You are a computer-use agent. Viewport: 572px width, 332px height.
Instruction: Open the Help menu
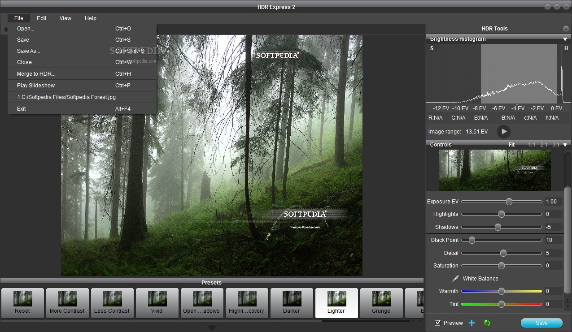pyautogui.click(x=91, y=18)
